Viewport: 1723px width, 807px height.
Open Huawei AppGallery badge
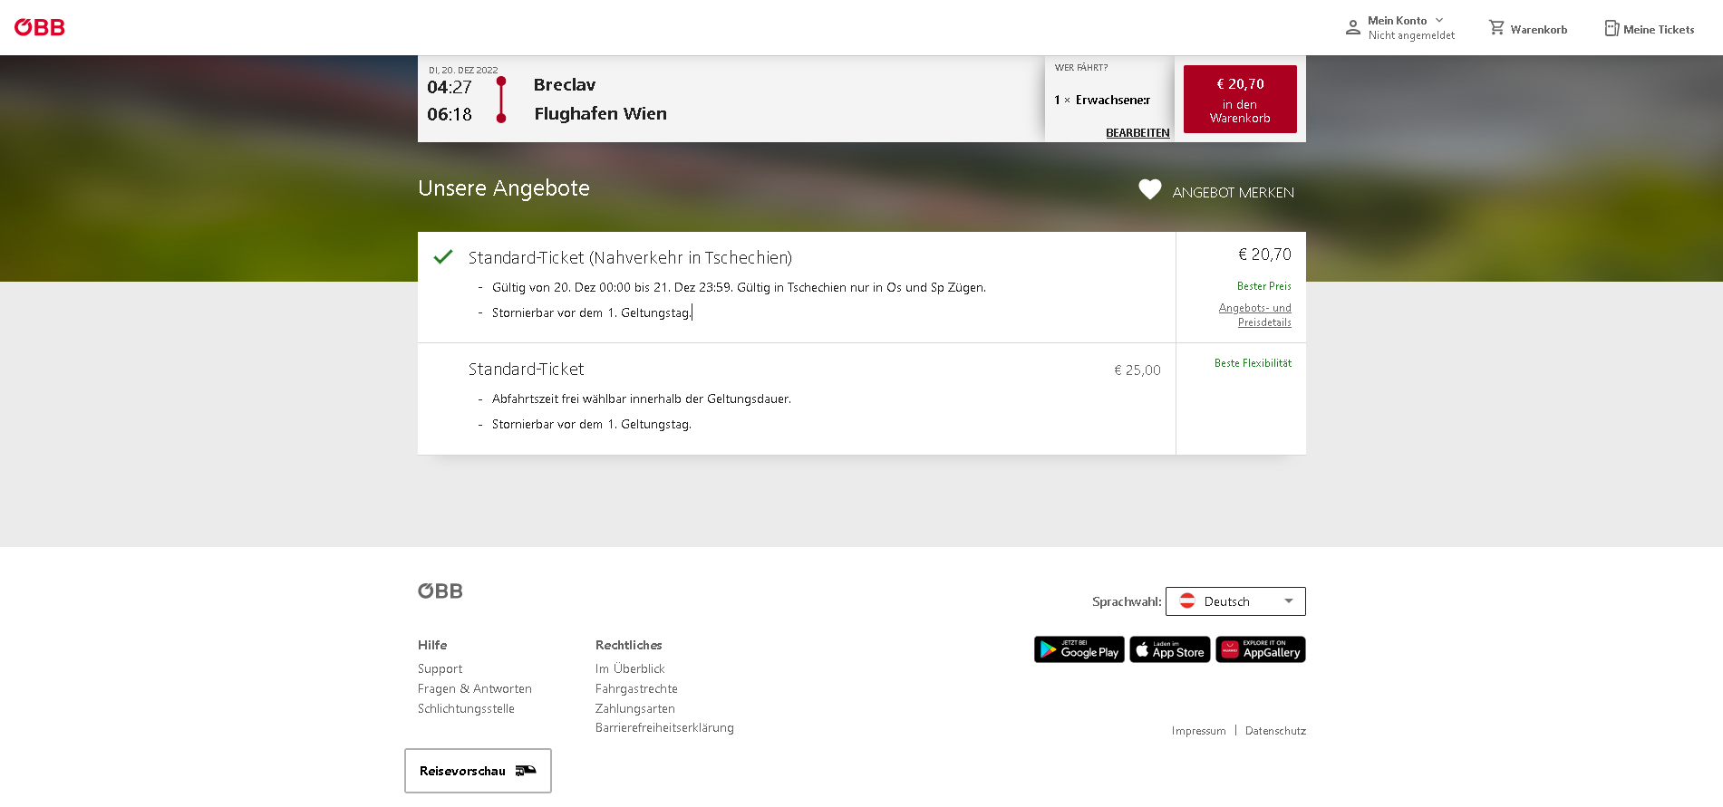1260,649
